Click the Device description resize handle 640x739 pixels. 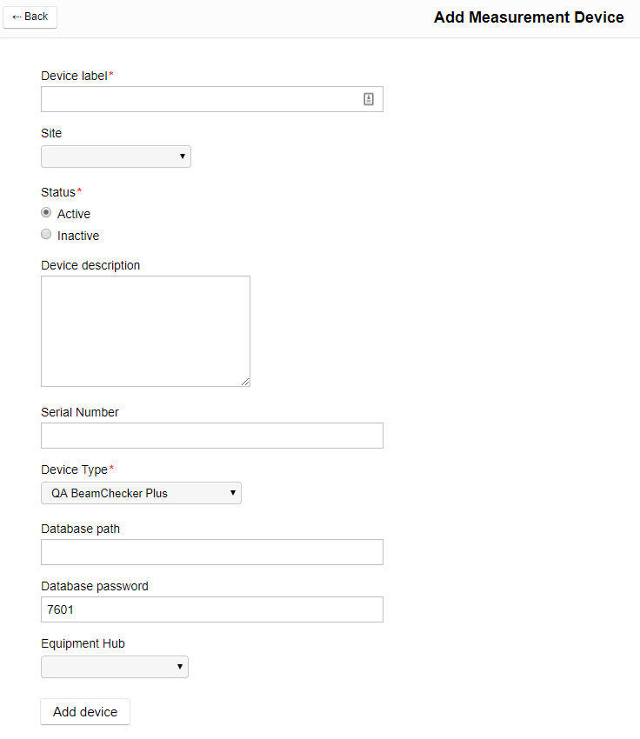[245, 382]
